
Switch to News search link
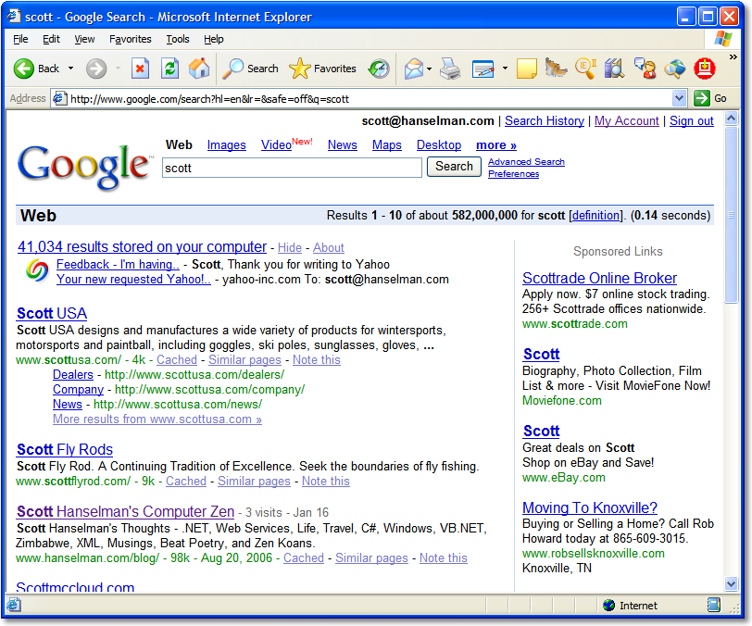click(x=343, y=144)
